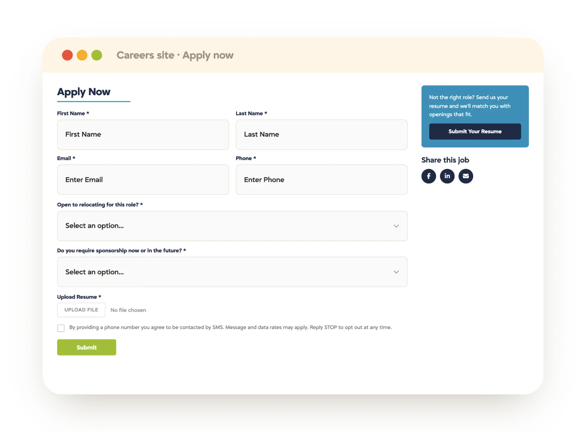The width and height of the screenshot is (586, 432).
Task: Open the sponsorship question dropdown
Action: [x=232, y=272]
